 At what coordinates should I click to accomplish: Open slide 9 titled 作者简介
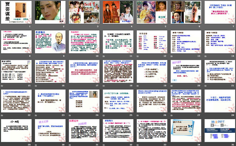50,42
